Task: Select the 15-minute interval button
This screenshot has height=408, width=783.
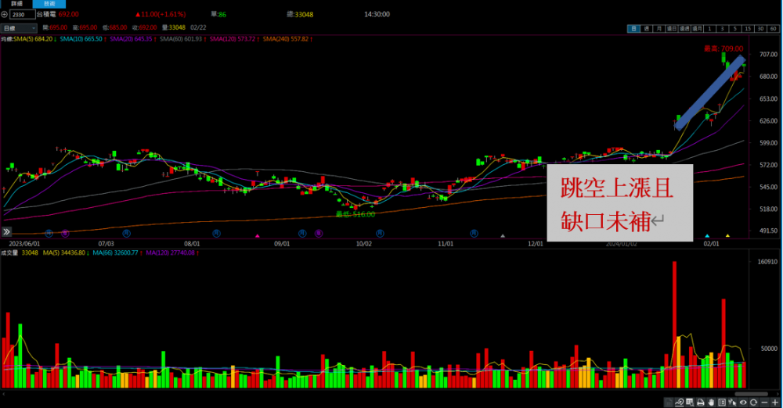Action: (748, 29)
